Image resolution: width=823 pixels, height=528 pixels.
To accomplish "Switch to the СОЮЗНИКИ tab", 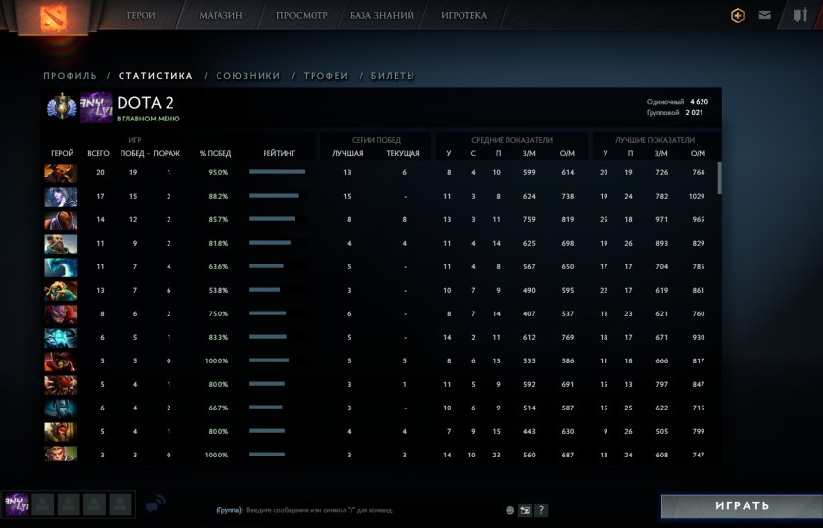I will pos(248,76).
